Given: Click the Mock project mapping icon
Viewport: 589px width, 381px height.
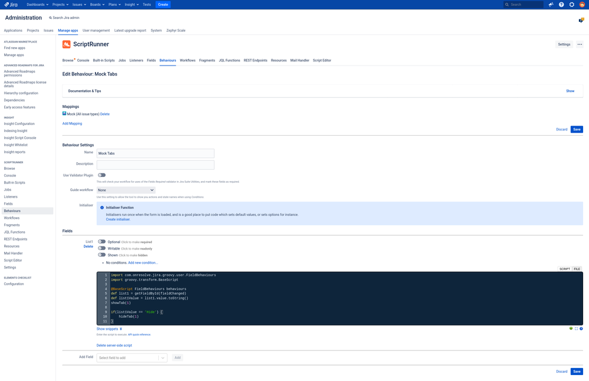Looking at the screenshot, I should pyautogui.click(x=64, y=113).
